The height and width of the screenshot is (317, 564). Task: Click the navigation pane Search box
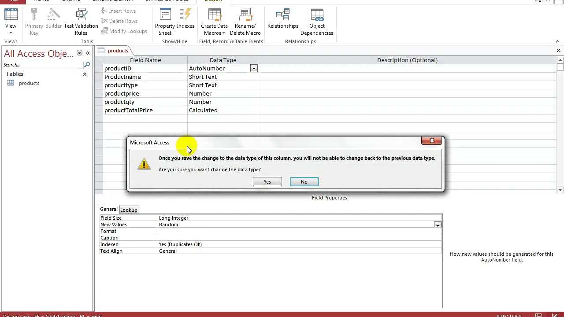43,65
